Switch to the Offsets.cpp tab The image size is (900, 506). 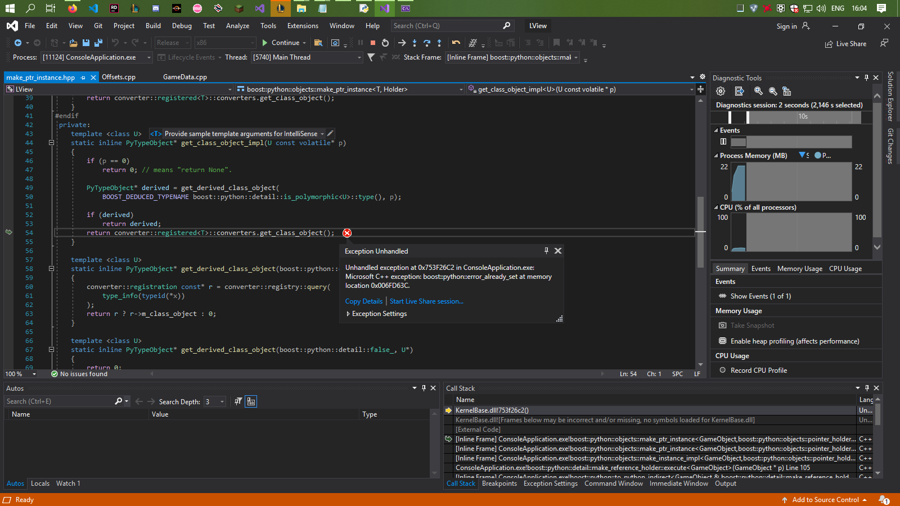(x=119, y=77)
